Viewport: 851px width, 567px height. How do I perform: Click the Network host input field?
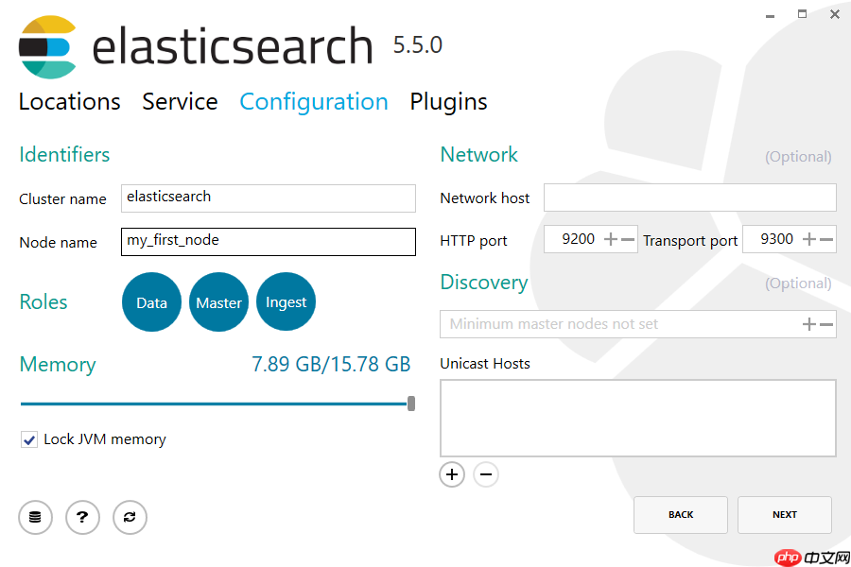[690, 198]
